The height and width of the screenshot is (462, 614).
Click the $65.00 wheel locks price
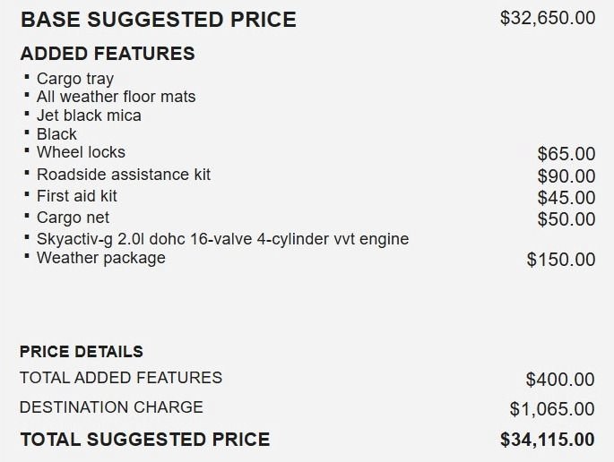click(x=566, y=154)
